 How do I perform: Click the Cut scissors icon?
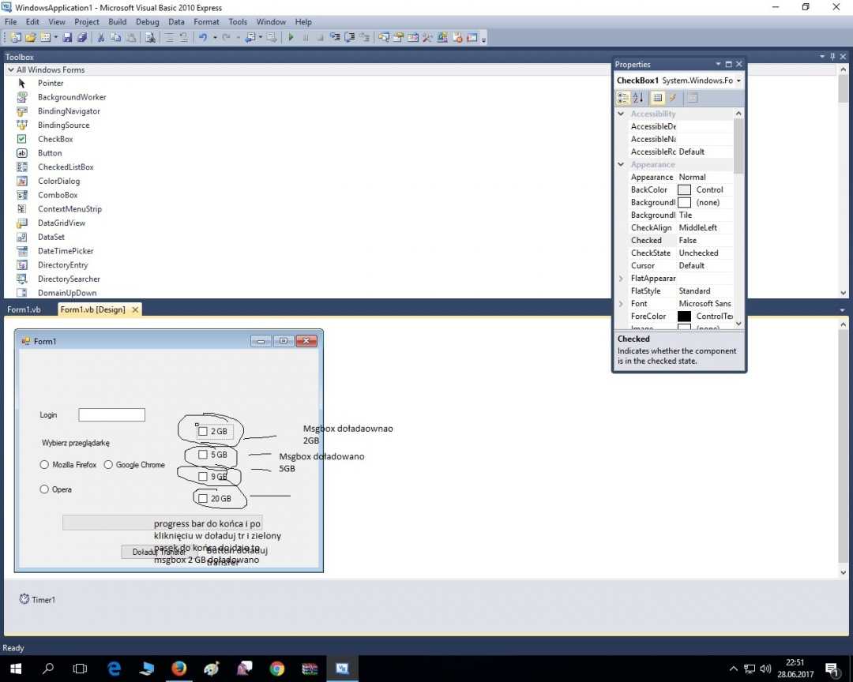click(101, 37)
